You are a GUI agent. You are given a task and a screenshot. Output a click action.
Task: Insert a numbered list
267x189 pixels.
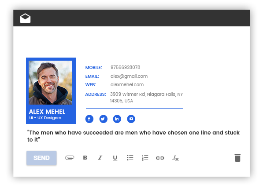(x=145, y=158)
